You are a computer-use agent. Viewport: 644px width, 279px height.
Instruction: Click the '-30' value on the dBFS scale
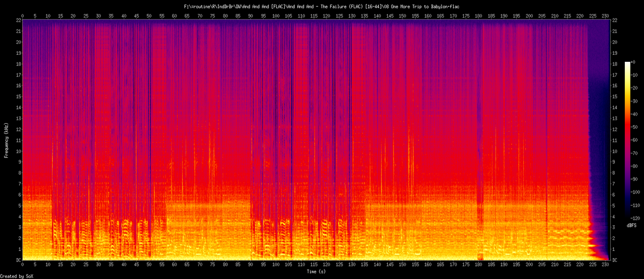[x=635, y=101]
